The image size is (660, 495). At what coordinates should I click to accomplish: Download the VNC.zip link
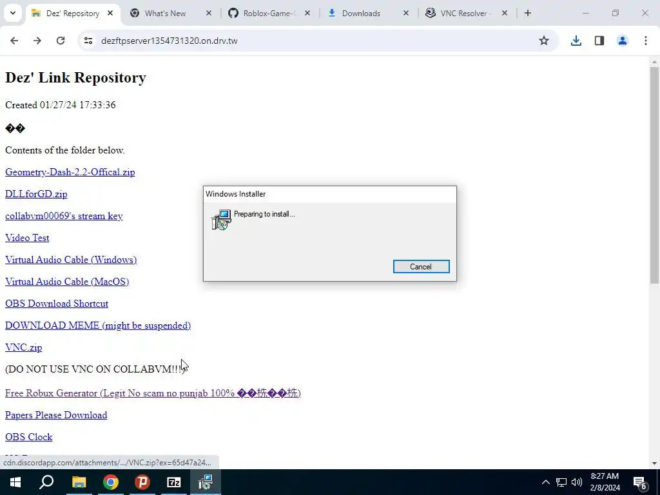[x=24, y=347]
